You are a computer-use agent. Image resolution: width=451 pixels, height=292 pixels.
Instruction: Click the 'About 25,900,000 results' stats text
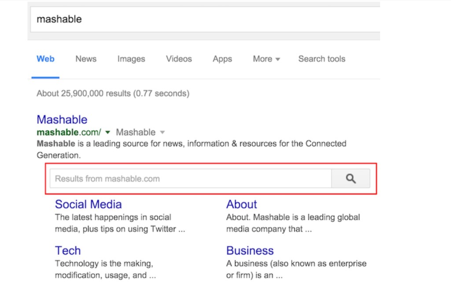pyautogui.click(x=113, y=93)
